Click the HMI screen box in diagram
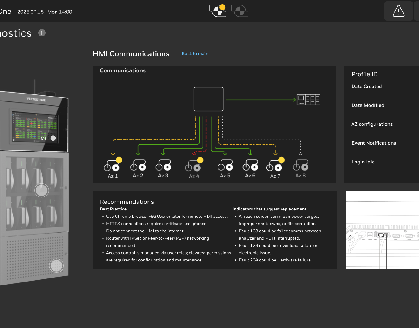 pyautogui.click(x=208, y=99)
